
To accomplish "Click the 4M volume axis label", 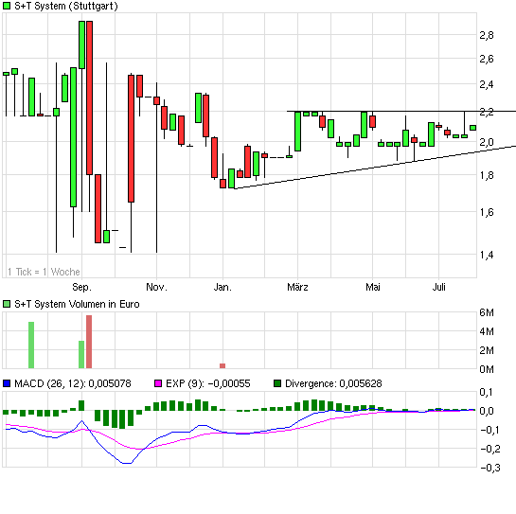I will tap(487, 331).
